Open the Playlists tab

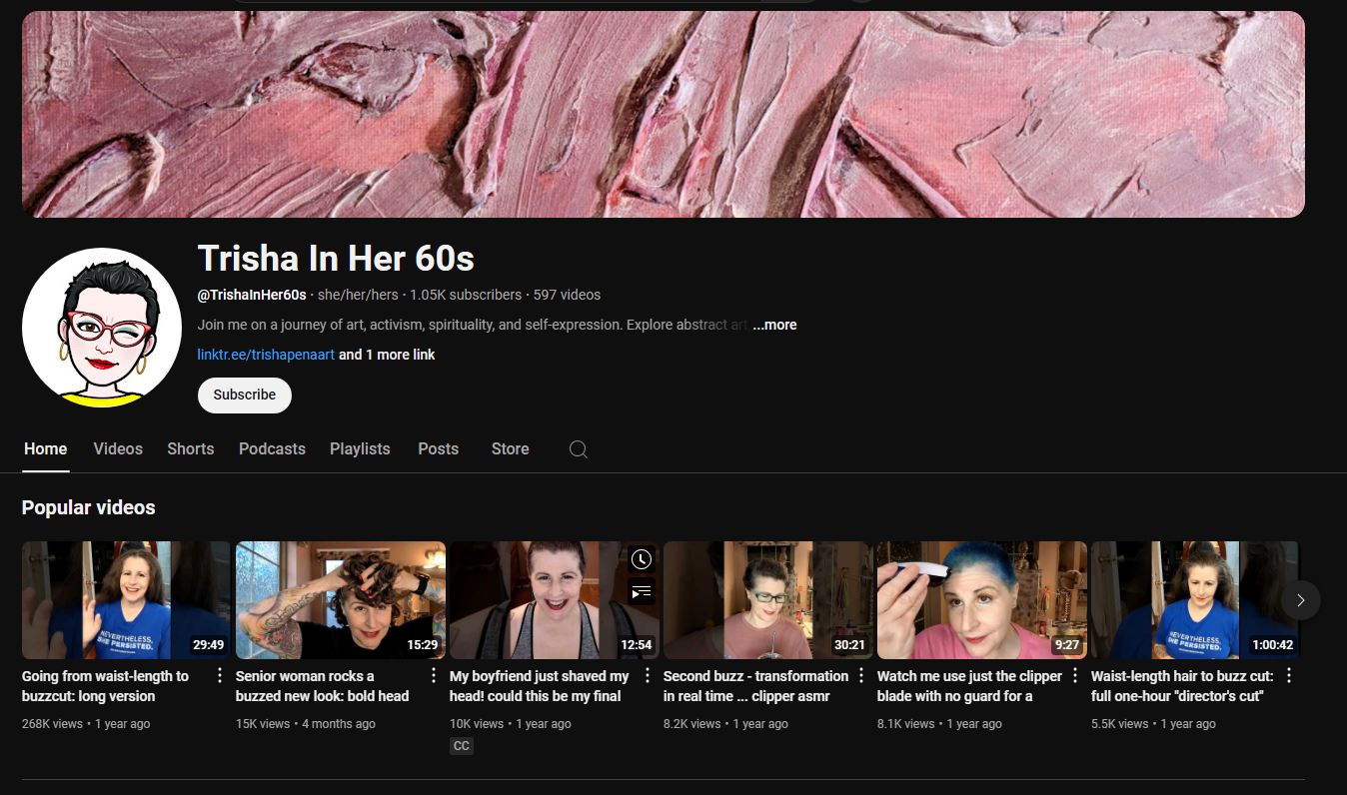pos(360,449)
